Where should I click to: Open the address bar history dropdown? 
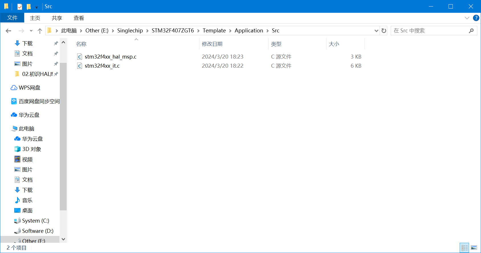376,31
